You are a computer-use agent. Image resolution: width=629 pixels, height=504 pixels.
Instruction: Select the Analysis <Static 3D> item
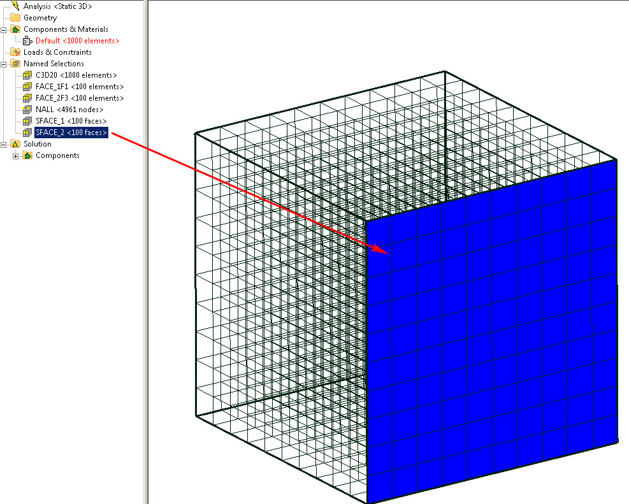click(57, 6)
